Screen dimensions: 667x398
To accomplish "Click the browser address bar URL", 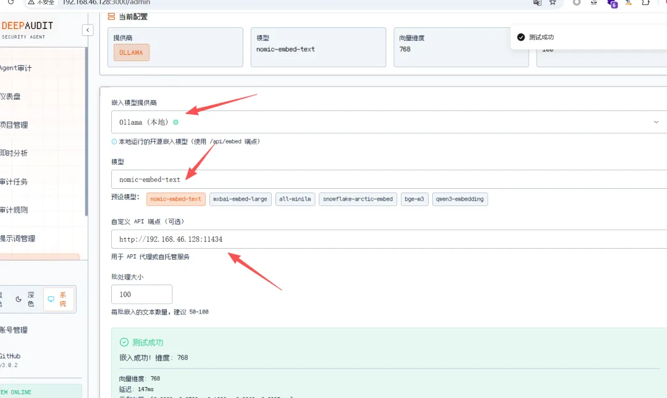I will point(106,2).
